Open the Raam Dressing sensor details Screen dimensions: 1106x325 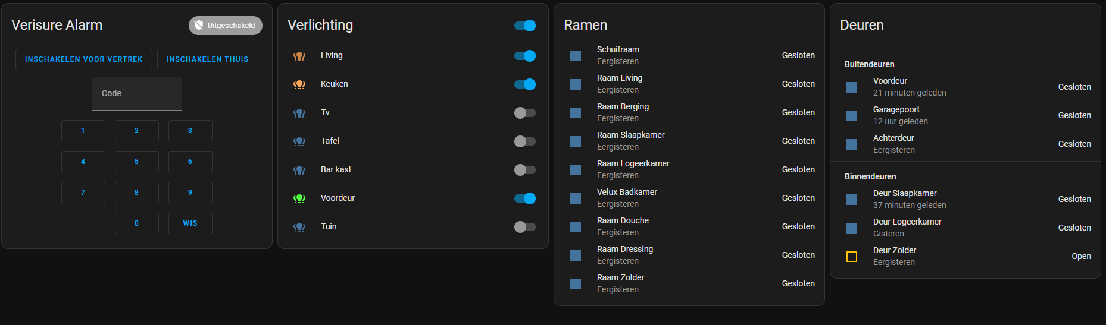click(625, 255)
